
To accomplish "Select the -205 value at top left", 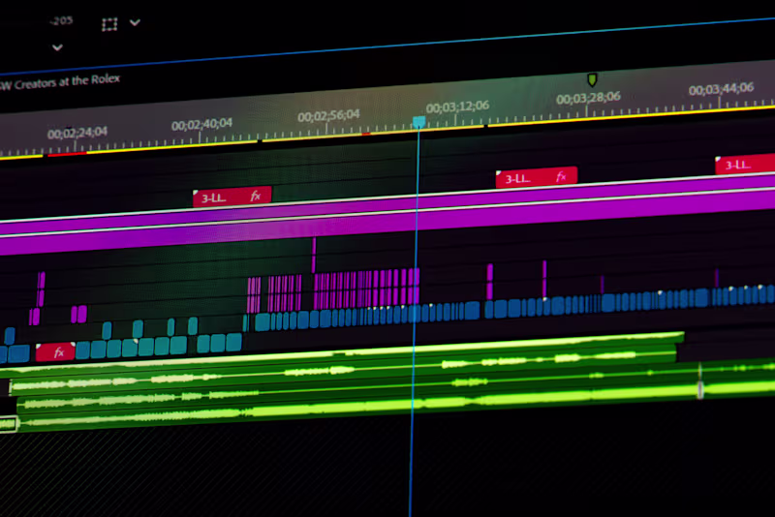I will [x=61, y=20].
